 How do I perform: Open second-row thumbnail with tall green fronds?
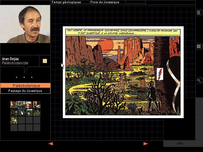[x=37, y=112]
